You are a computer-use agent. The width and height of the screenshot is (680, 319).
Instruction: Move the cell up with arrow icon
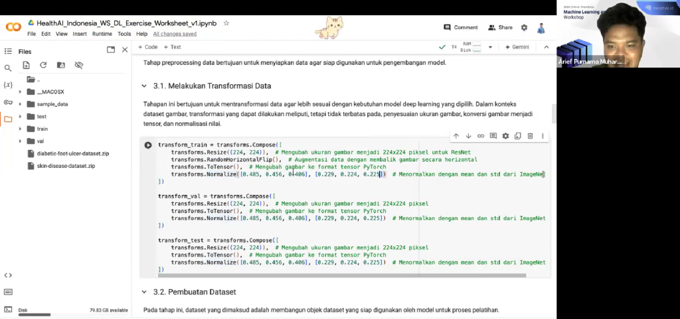tap(456, 136)
